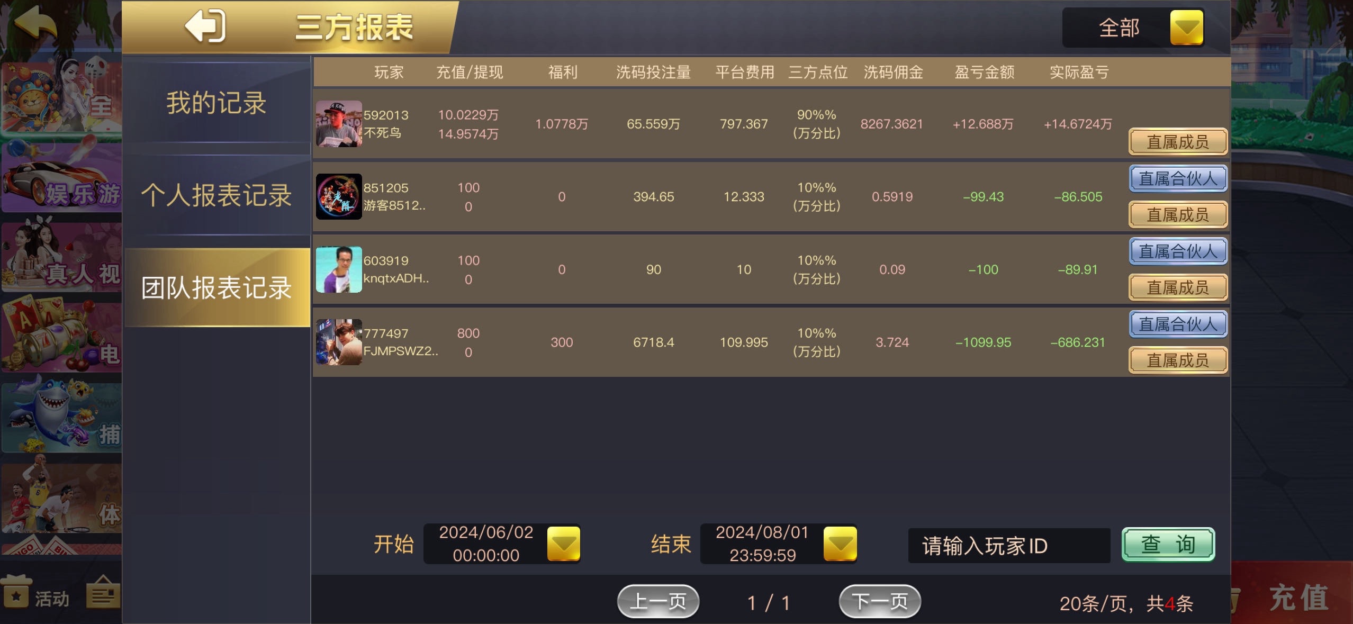Open the 娱乐游 sports car game category

point(61,176)
